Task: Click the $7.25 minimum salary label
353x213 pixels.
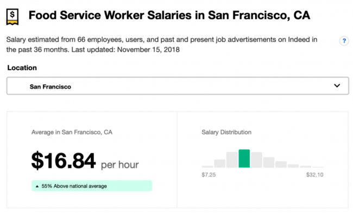Action: point(209,175)
